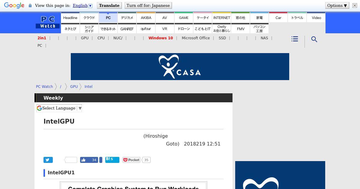Click the SSD topic link
The height and width of the screenshot is (189, 360).
coord(222,38)
